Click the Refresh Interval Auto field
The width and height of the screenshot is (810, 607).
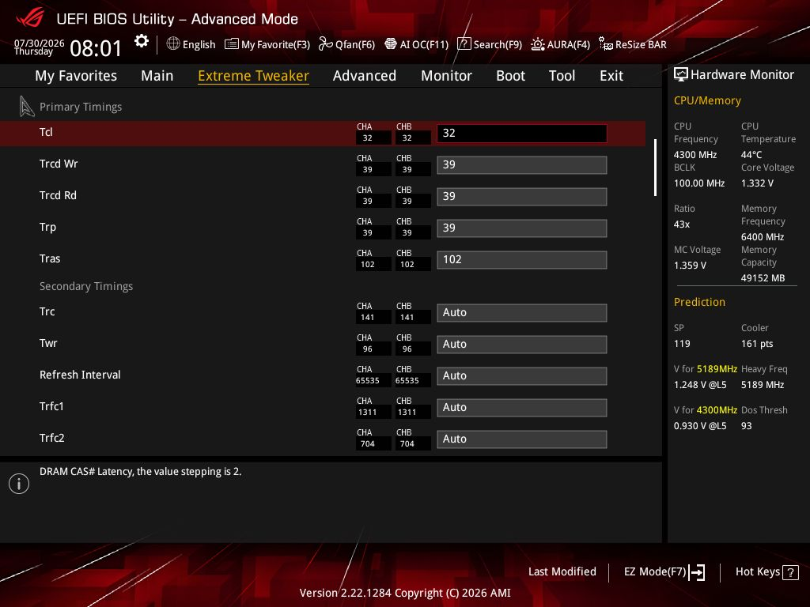(x=522, y=375)
